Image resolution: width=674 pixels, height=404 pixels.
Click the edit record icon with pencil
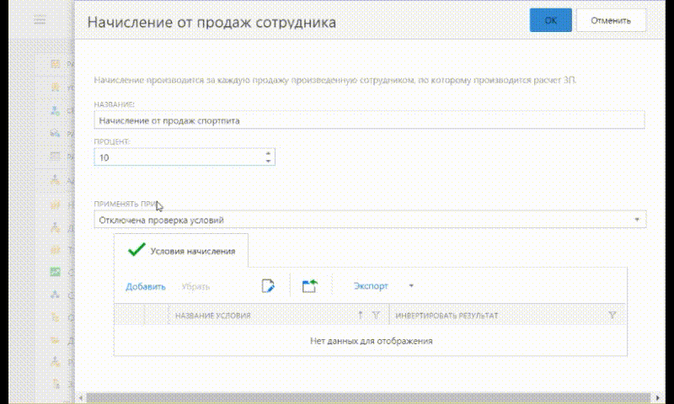[268, 286]
